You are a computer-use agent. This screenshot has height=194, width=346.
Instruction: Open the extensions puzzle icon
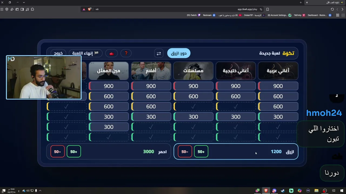[x=32, y=9]
